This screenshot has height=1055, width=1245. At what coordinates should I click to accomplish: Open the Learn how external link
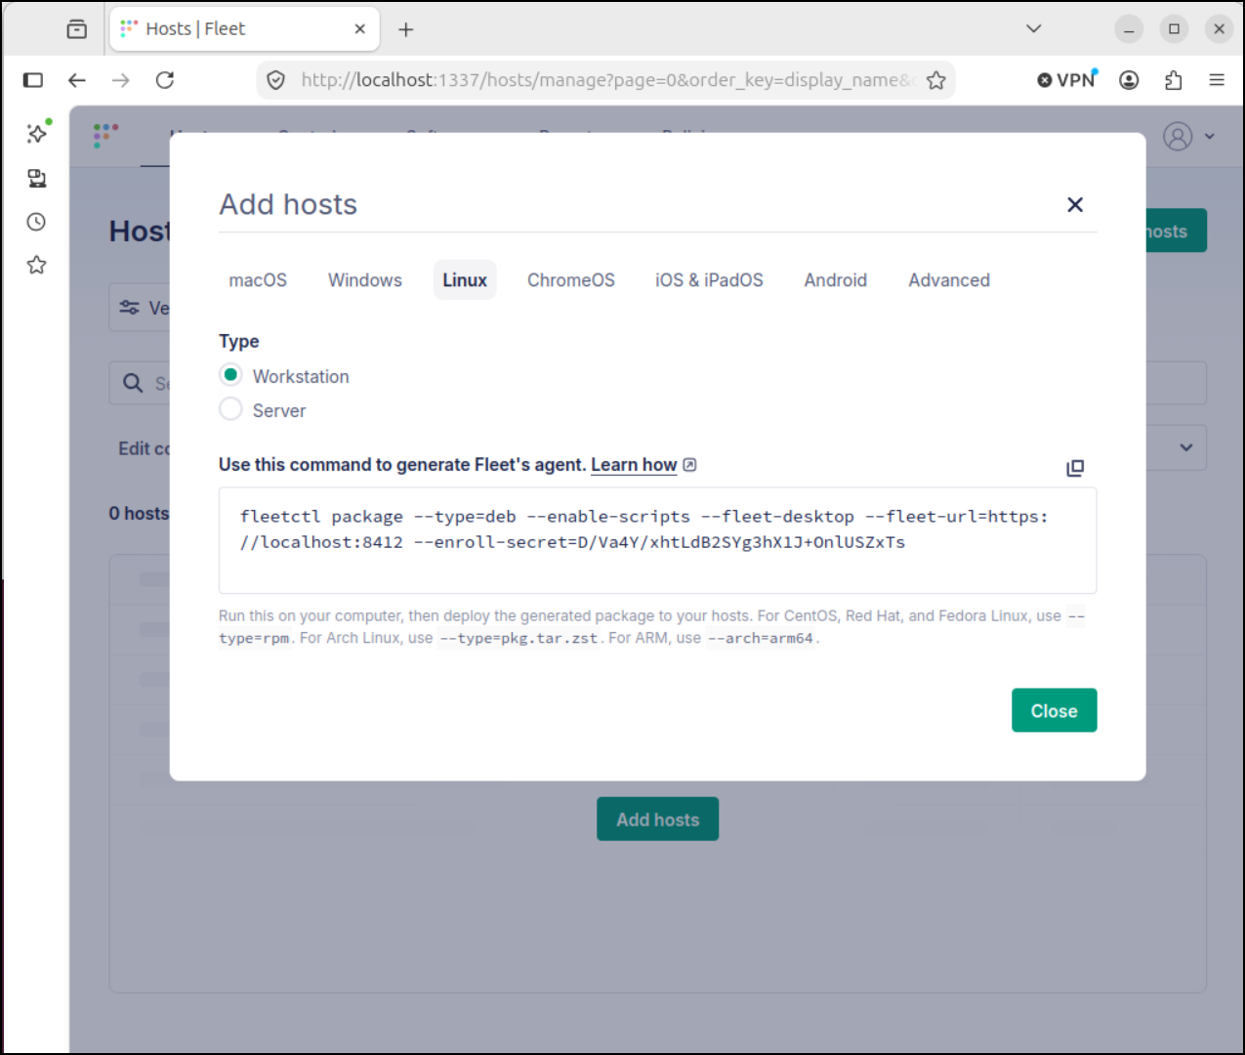(643, 465)
